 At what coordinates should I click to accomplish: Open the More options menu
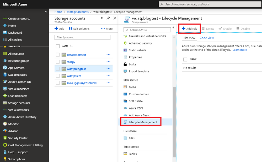click(107, 29)
